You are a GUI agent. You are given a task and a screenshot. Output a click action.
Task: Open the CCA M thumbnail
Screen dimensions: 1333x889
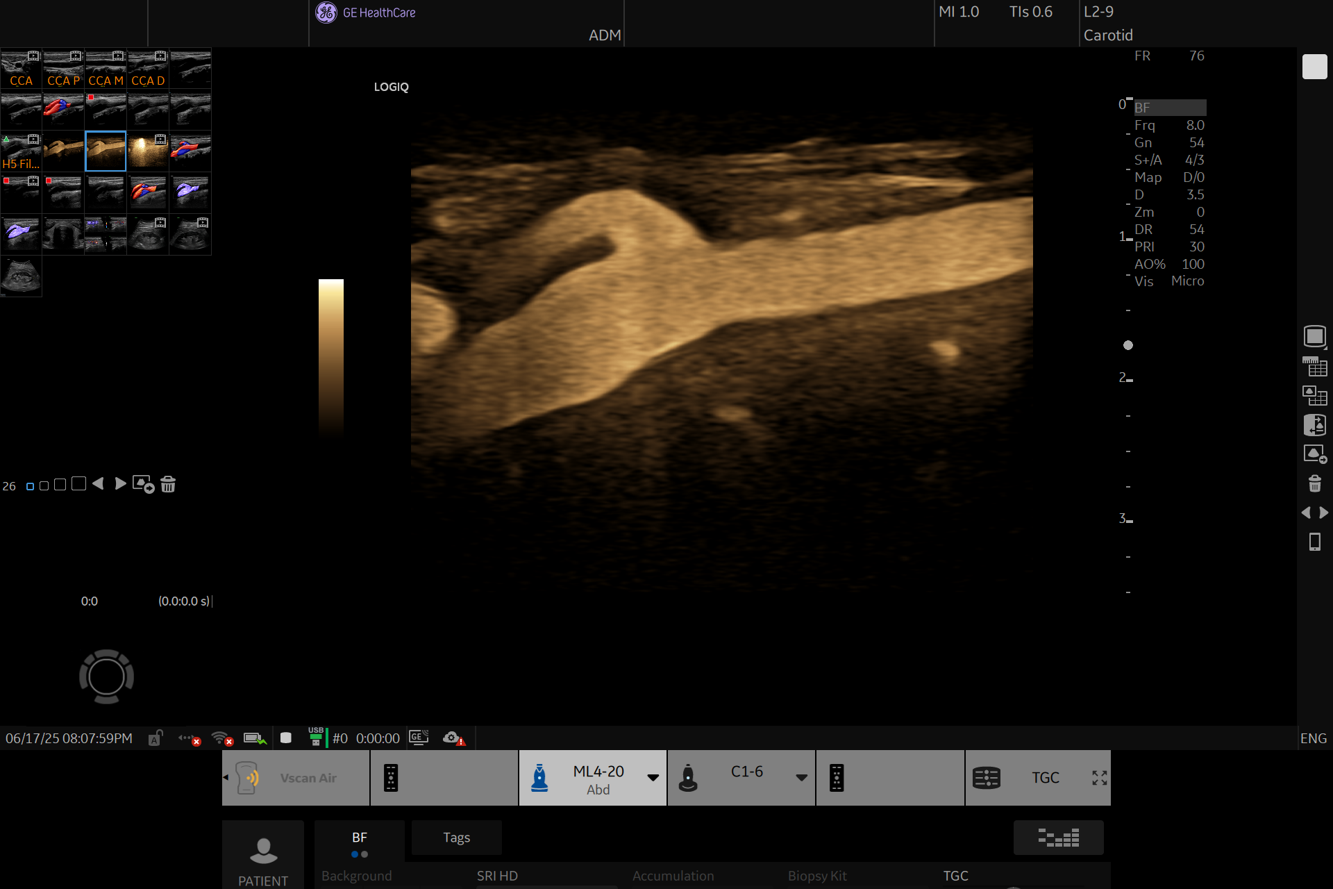click(106, 68)
